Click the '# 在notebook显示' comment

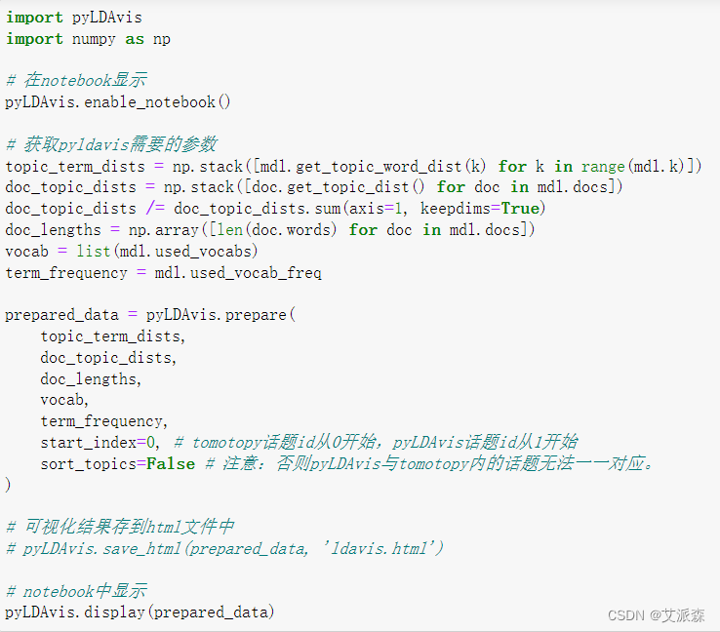pyautogui.click(x=76, y=80)
